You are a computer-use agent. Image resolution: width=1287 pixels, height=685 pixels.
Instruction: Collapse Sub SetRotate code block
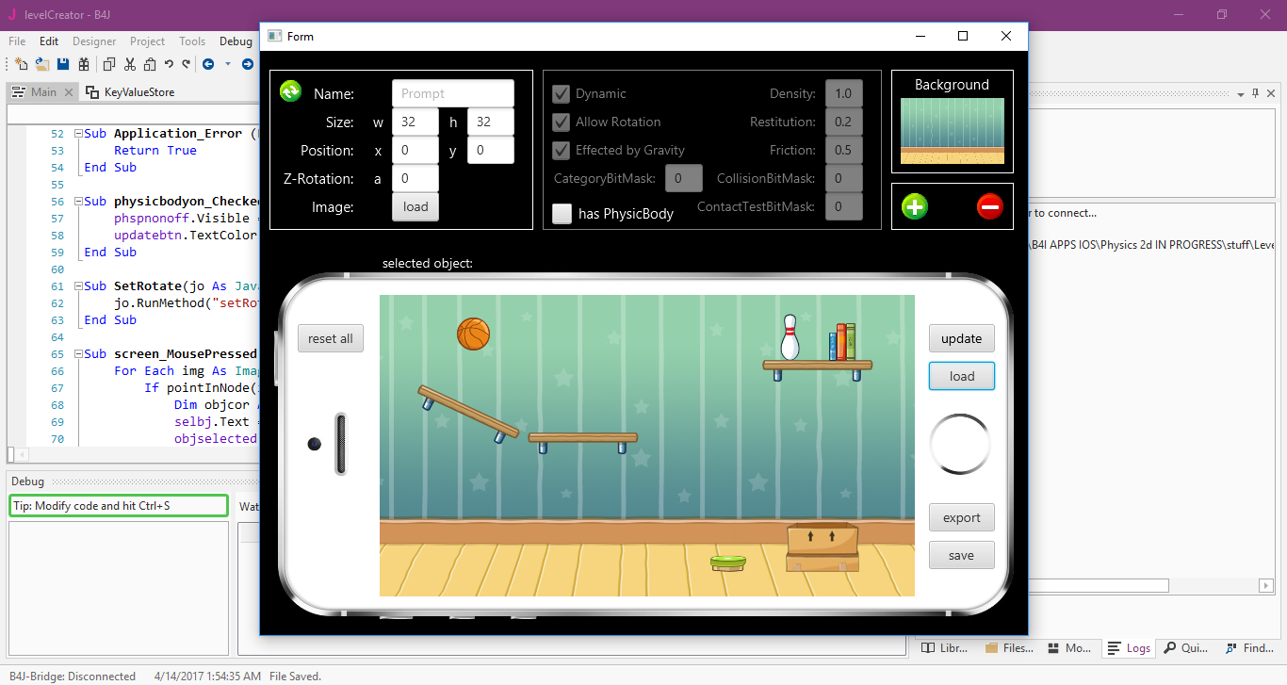[78, 286]
